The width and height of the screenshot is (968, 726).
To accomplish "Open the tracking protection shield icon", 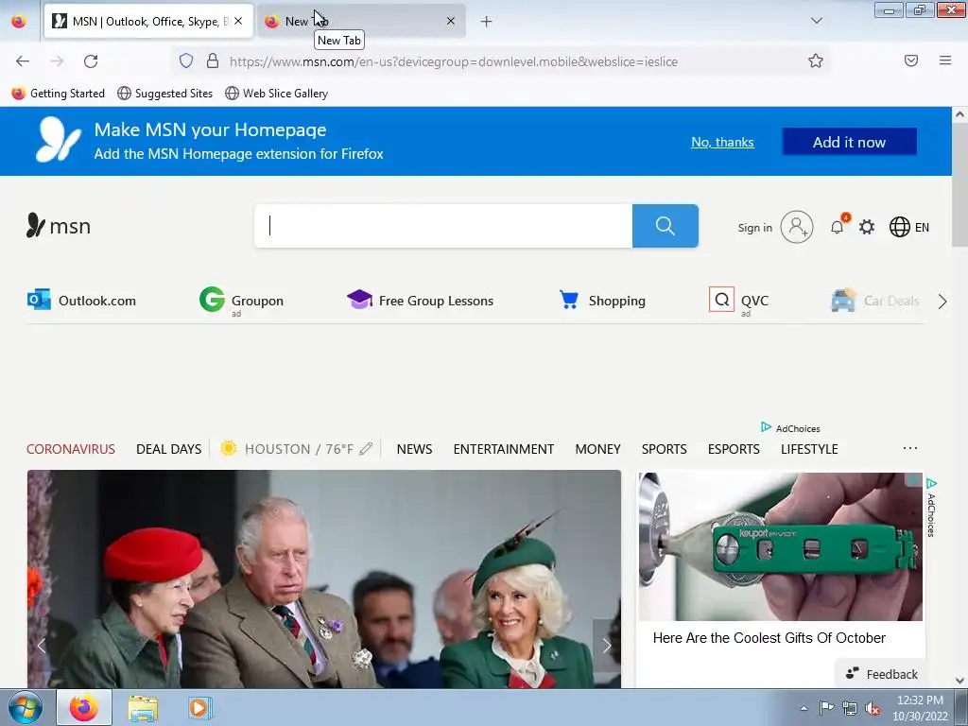I will [186, 60].
